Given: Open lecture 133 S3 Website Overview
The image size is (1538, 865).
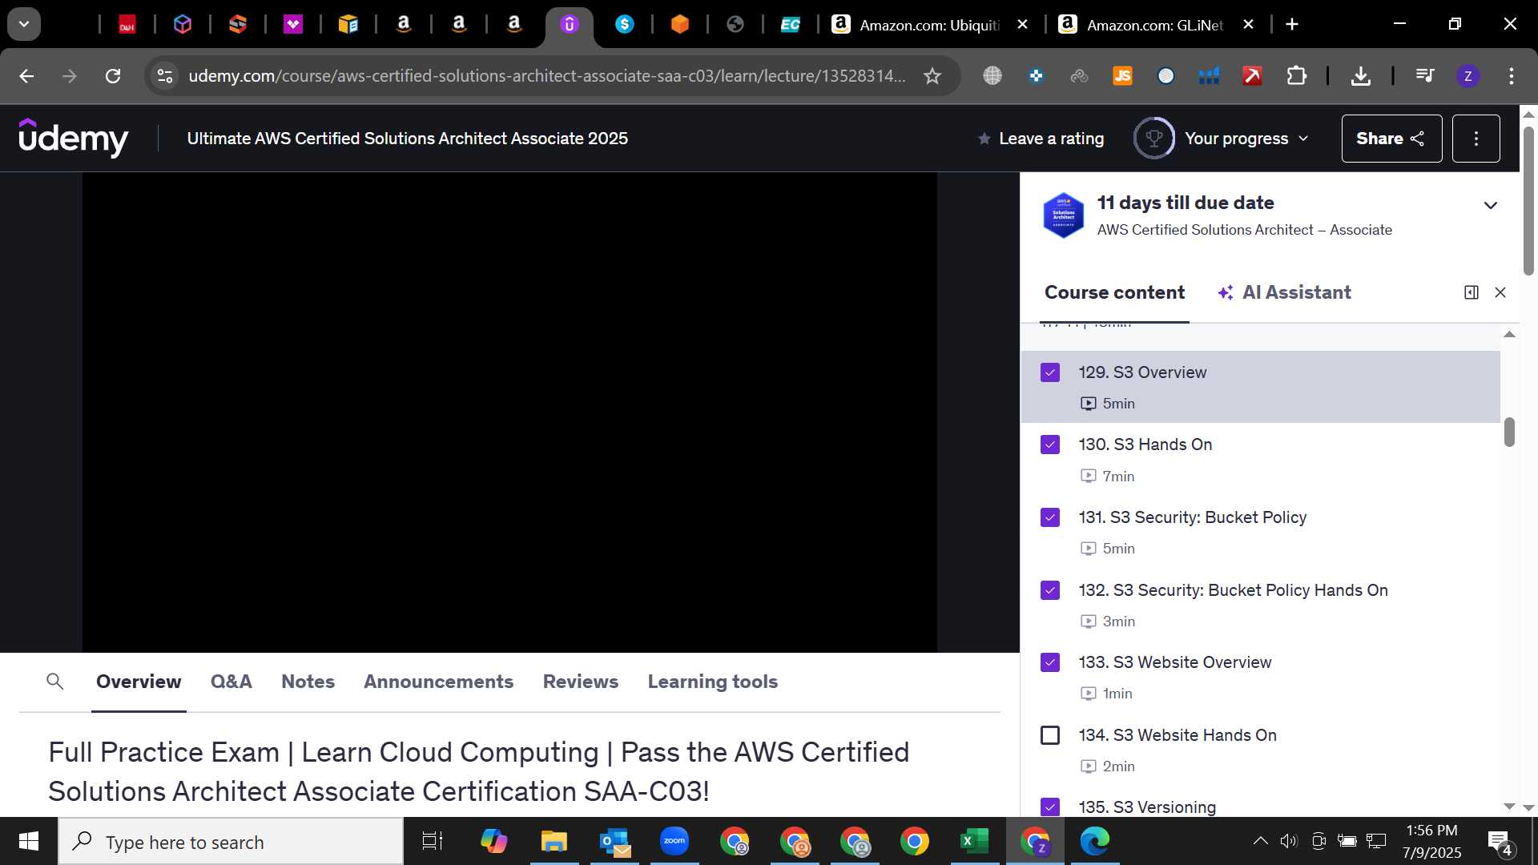Looking at the screenshot, I should point(1260,677).
